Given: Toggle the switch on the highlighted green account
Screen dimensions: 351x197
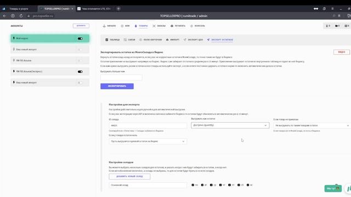Looking at the screenshot, I should pyautogui.click(x=80, y=39).
